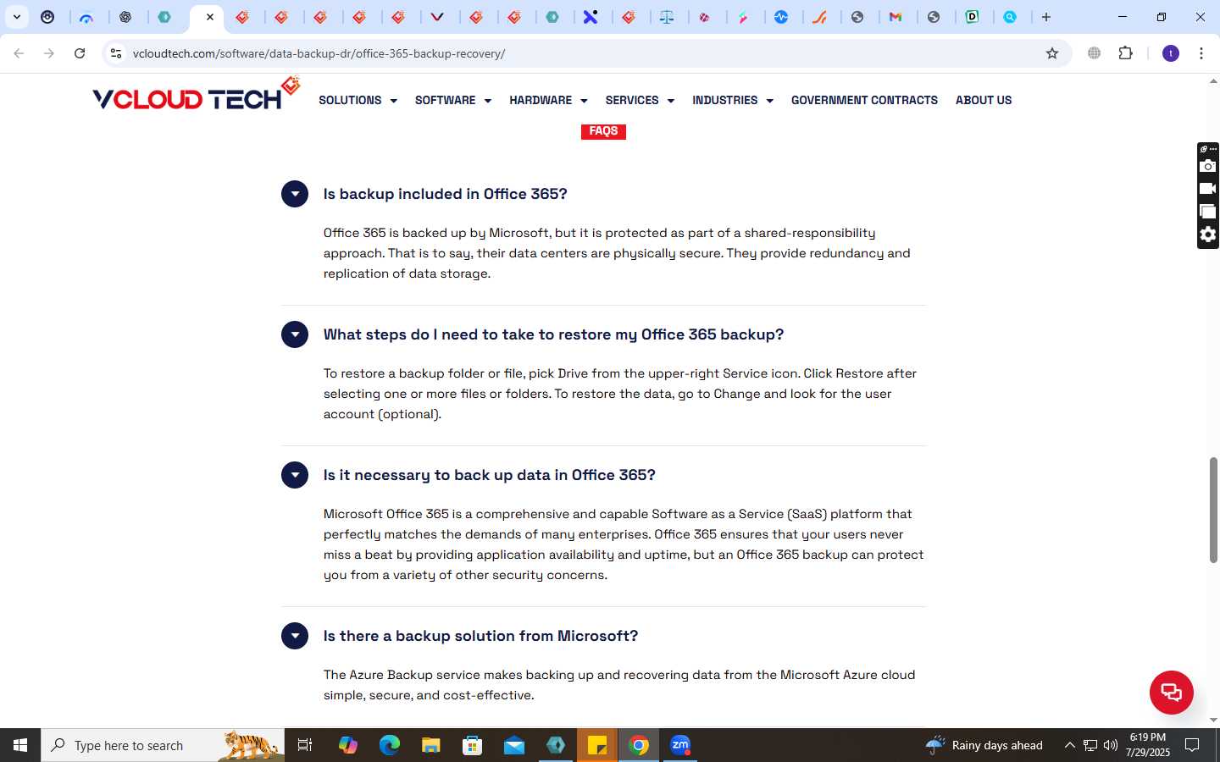Open Copilot from the taskbar
1220x762 pixels.
[x=348, y=745]
